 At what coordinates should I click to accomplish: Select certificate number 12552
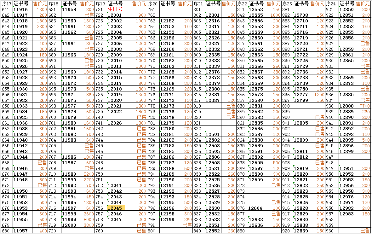coord(213,231)
